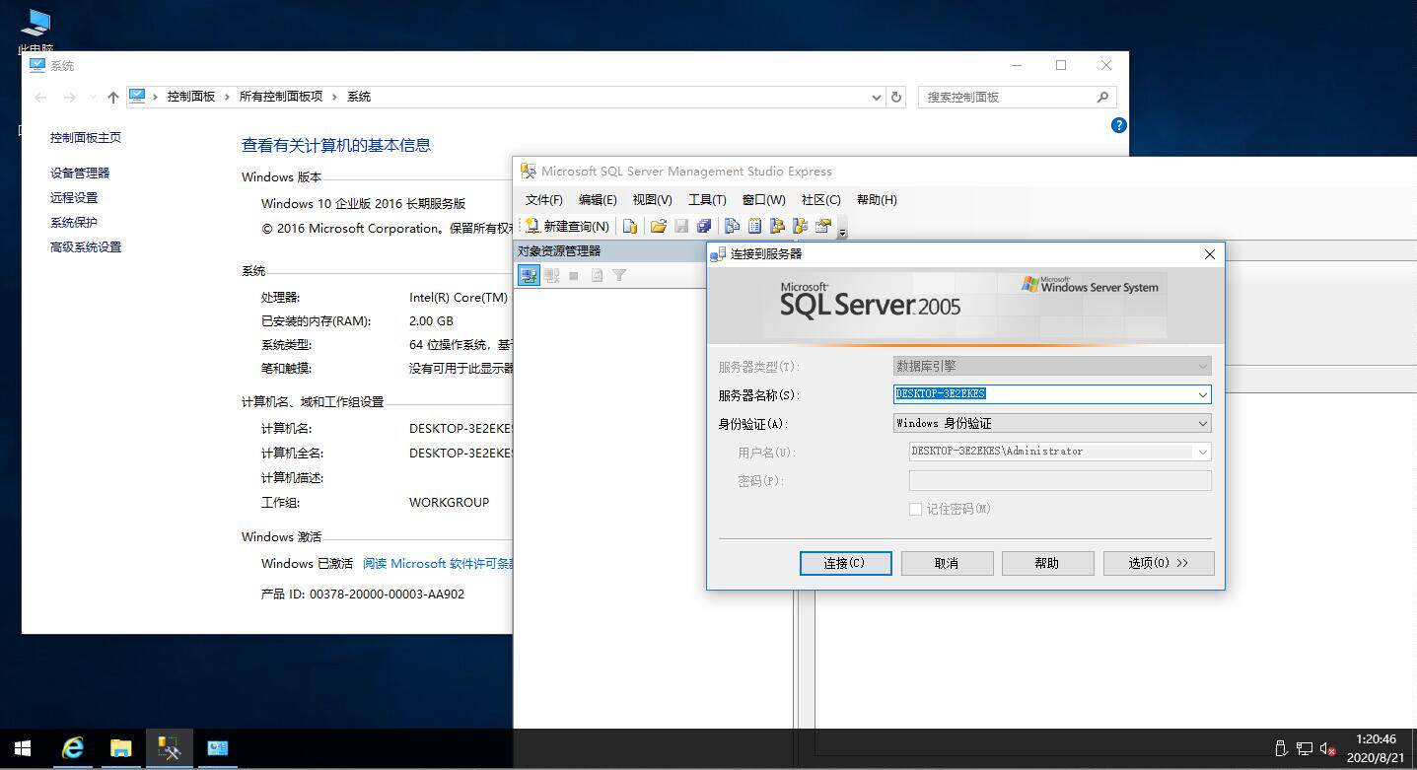This screenshot has height=770, width=1417.
Task: Open the 社区(C) menu
Action: click(821, 200)
